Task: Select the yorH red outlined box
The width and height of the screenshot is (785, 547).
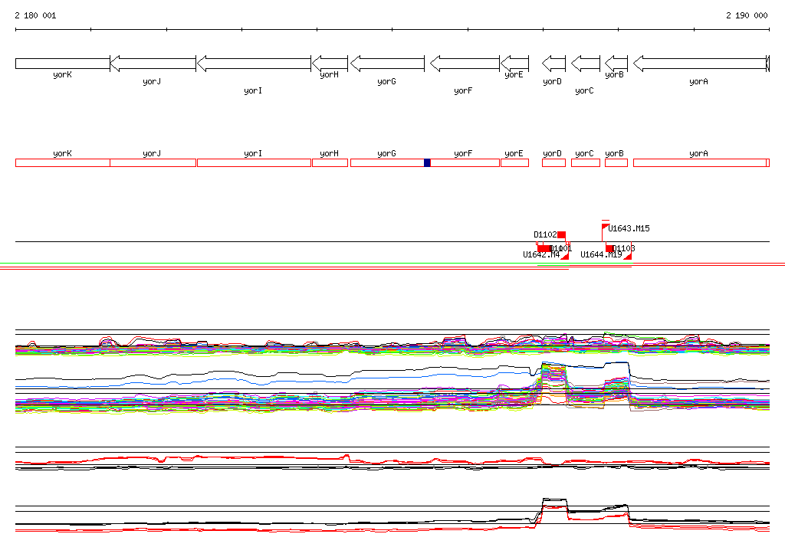Action: point(330,162)
